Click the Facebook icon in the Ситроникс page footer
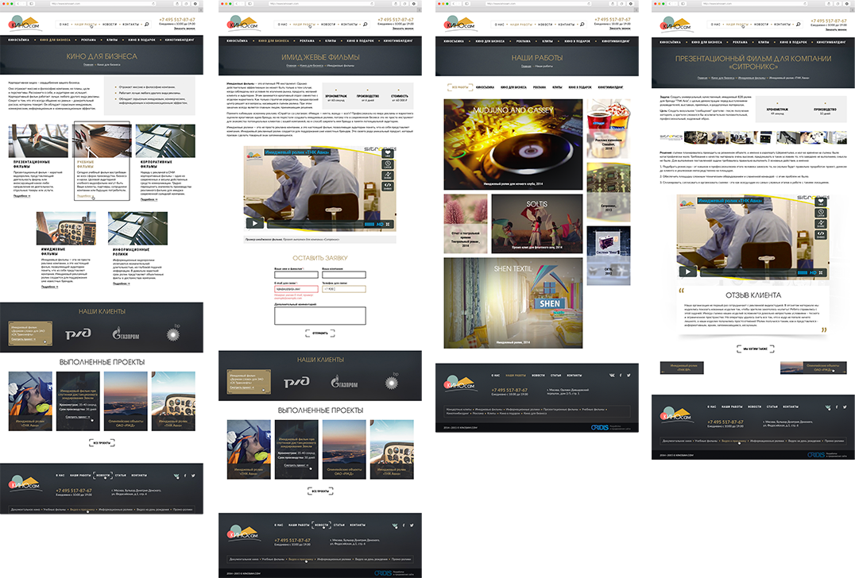855x578 pixels. 837,407
